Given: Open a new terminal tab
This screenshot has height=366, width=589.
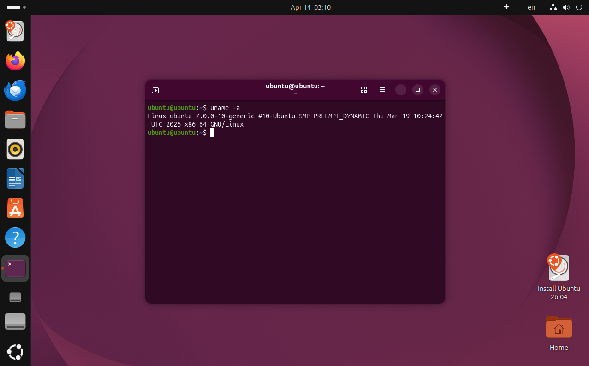Looking at the screenshot, I should tap(156, 90).
